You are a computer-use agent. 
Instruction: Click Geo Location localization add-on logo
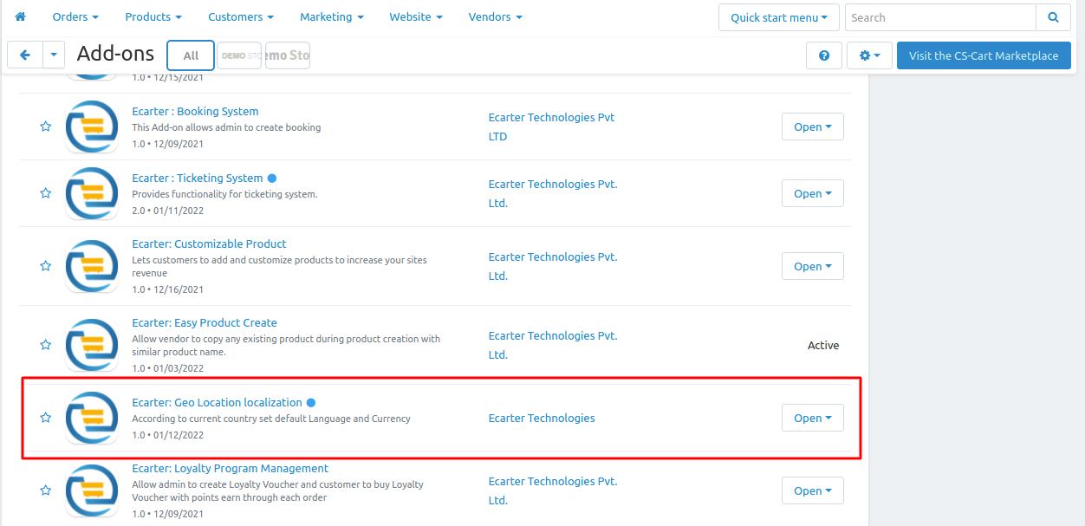(92, 418)
